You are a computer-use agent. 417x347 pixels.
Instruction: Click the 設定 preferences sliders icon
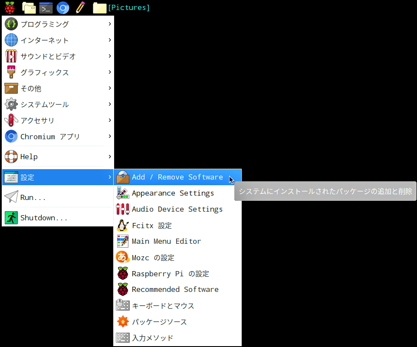[x=11, y=177]
